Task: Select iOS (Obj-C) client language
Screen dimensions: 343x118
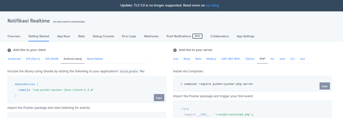Action: coord(33,59)
